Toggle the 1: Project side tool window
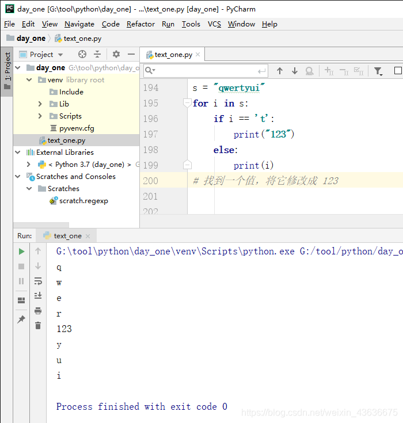Screen dimensions: 403x423 [7, 71]
